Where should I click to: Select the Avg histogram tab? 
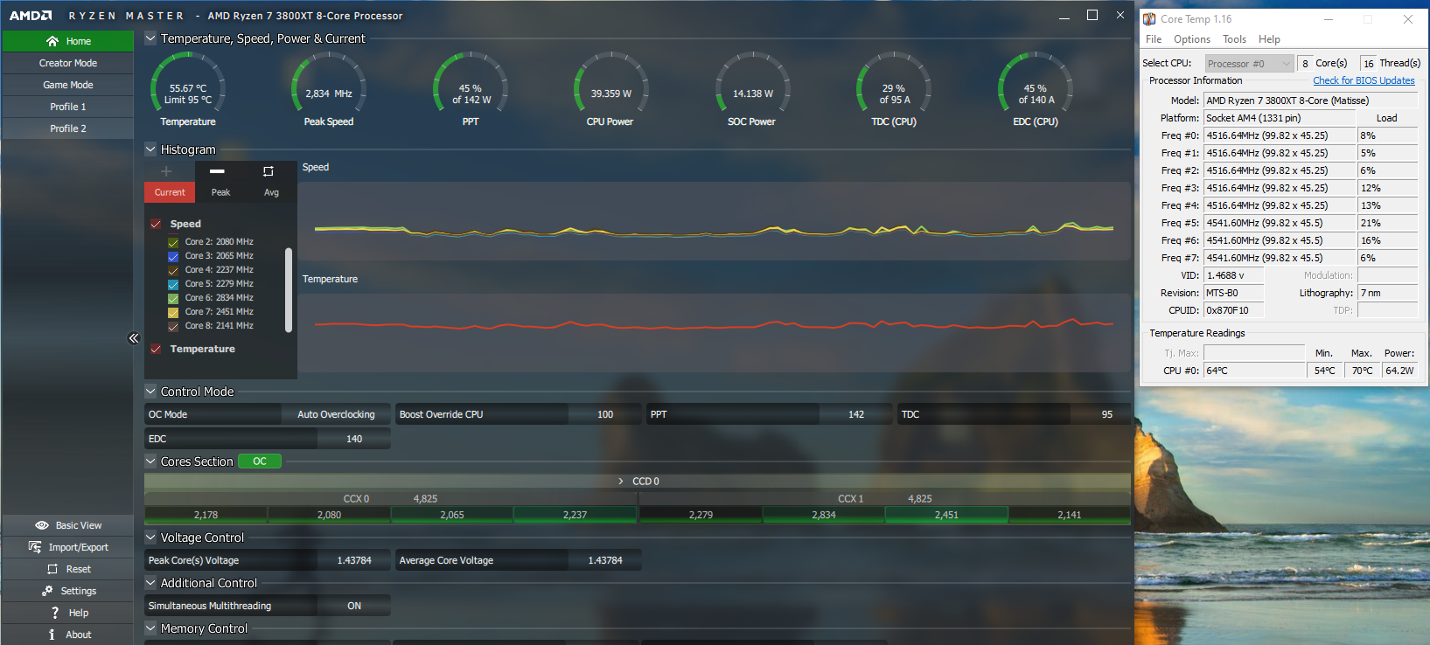pyautogui.click(x=271, y=192)
